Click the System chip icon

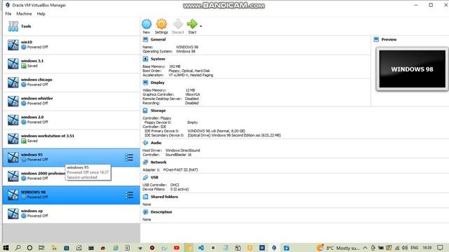tap(145, 59)
